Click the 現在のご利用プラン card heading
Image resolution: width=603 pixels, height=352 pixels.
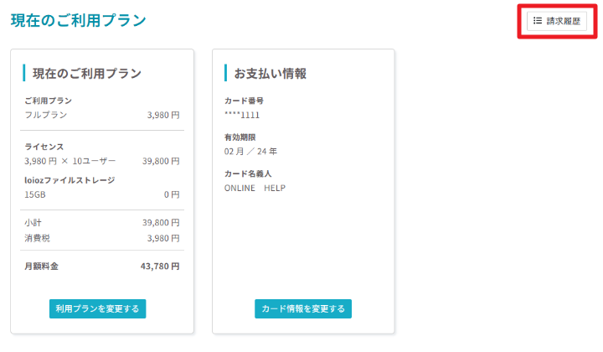(87, 73)
